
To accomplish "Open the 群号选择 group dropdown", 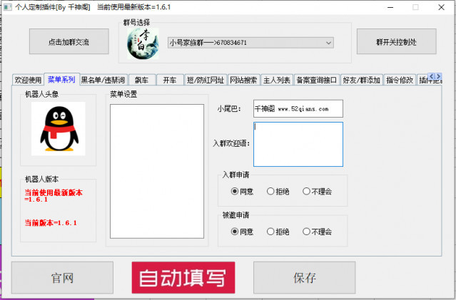I will 250,43.
